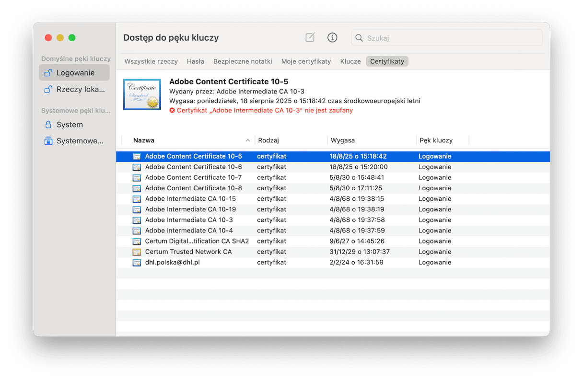Screen dimensions: 583x380
Task: Click the red untrusted certificate warning text
Action: (x=265, y=110)
